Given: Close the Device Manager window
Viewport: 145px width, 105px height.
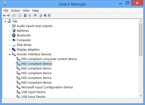Looking at the screenshot, I should pyautogui.click(x=137, y=3).
